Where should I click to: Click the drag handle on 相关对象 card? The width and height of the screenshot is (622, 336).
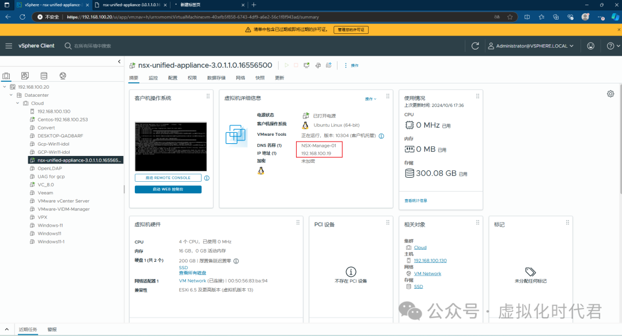point(477,222)
